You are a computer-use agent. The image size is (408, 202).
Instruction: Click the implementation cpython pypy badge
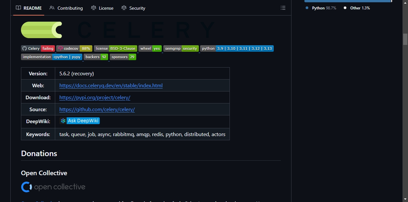pyautogui.click(x=52, y=57)
